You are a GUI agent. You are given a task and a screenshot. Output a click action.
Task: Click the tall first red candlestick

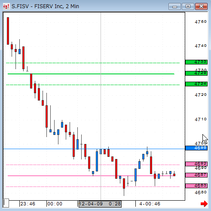pos(8,31)
